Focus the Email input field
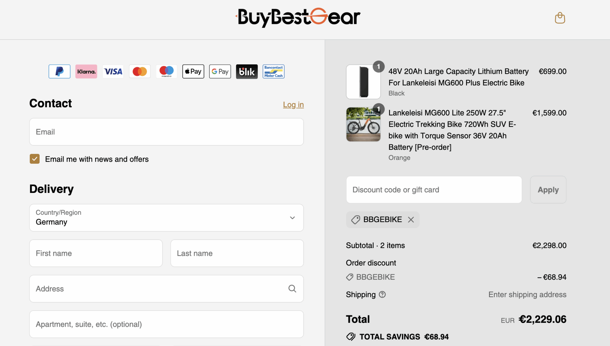 [x=166, y=132]
